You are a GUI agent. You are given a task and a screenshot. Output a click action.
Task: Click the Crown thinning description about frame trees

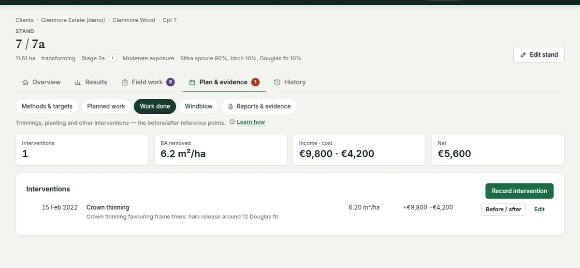click(x=183, y=217)
